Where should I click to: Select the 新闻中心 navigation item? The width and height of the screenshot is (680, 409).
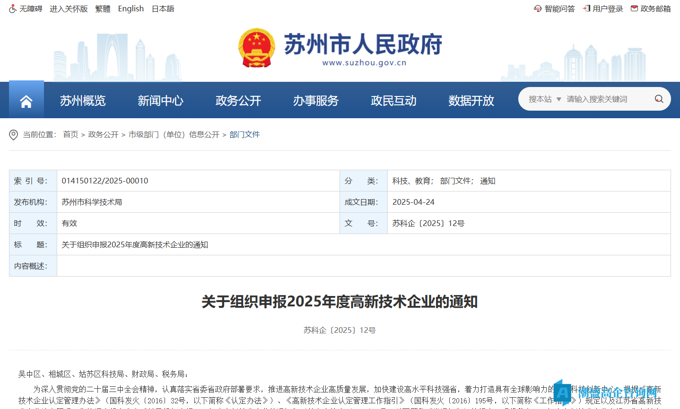pos(160,101)
